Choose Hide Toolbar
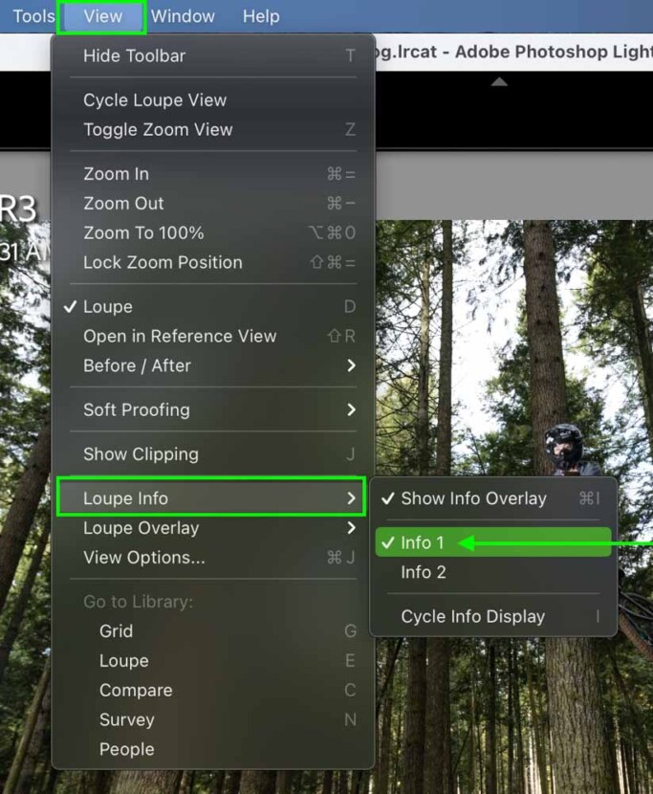 click(x=213, y=55)
